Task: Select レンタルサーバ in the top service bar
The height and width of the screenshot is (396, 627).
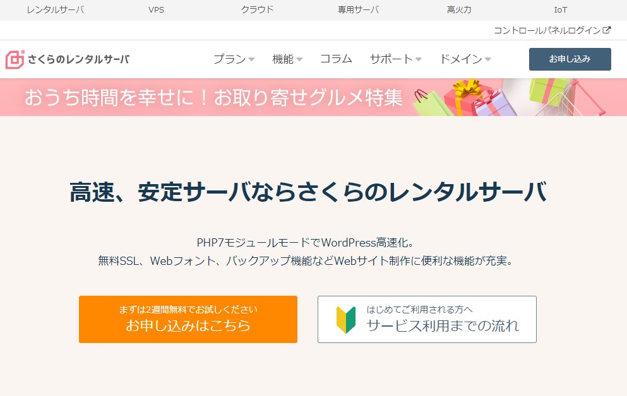Action: coord(56,10)
